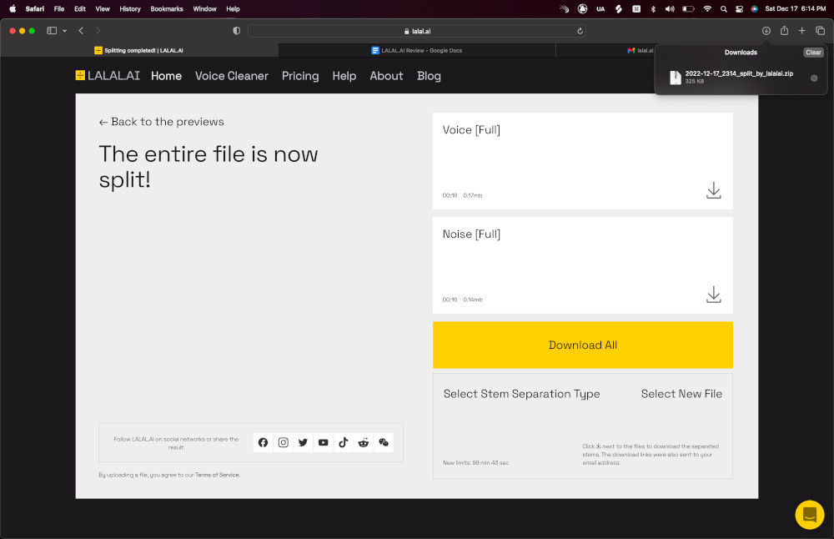Click the Noise [Full] title text

pos(471,234)
